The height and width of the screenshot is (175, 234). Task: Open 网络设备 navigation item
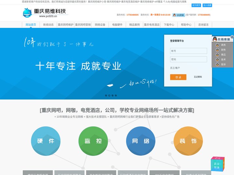click(x=100, y=25)
